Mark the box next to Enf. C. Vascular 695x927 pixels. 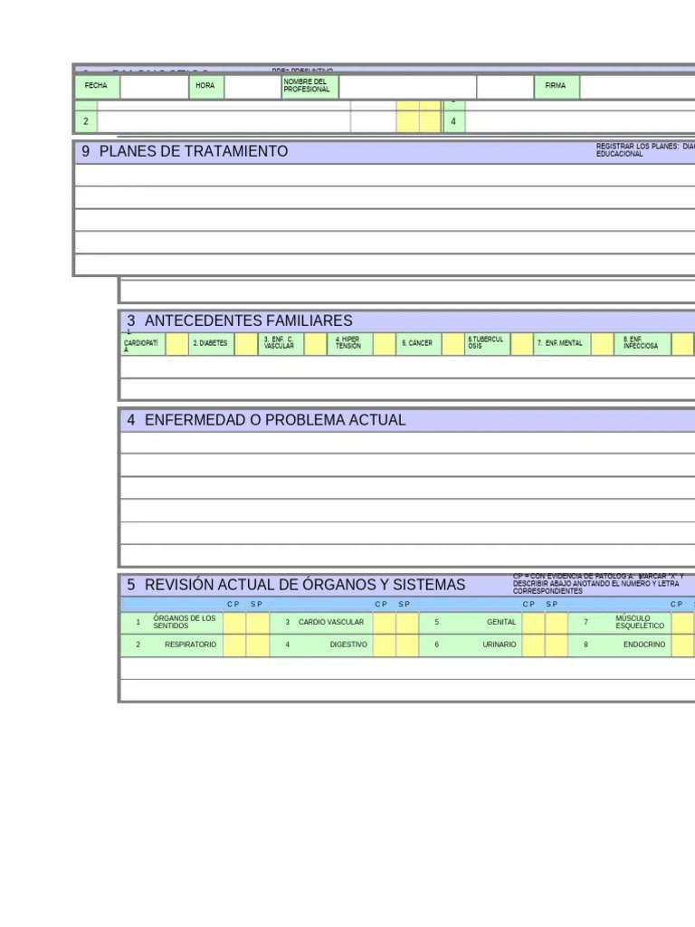[315, 343]
